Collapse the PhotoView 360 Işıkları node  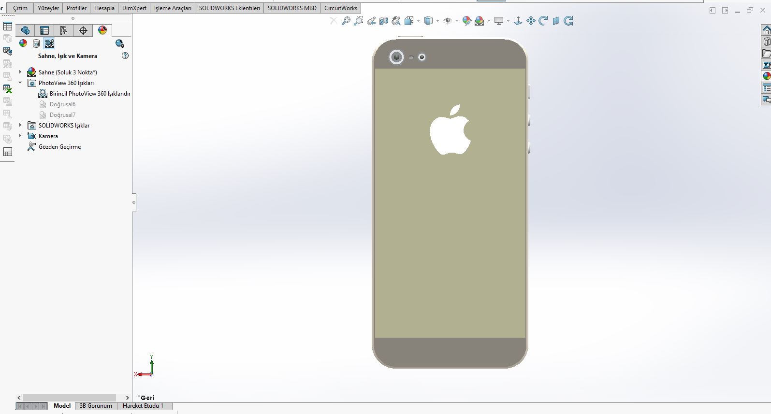(x=20, y=83)
